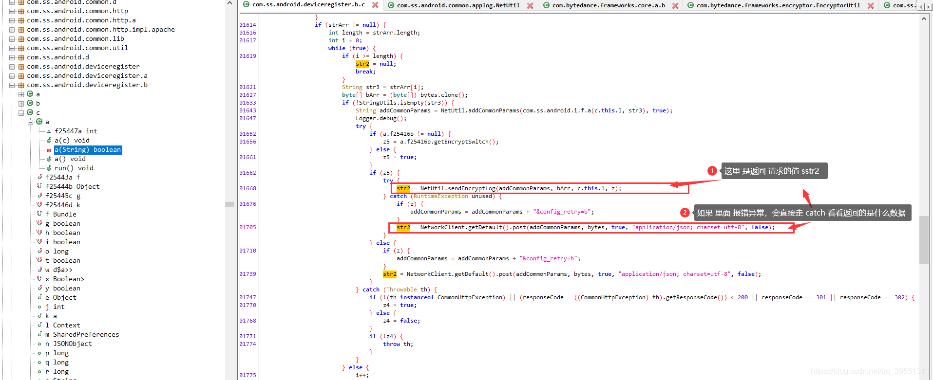Click field icon next to f Bundle
This screenshot has height=380, width=933.
coord(39,215)
